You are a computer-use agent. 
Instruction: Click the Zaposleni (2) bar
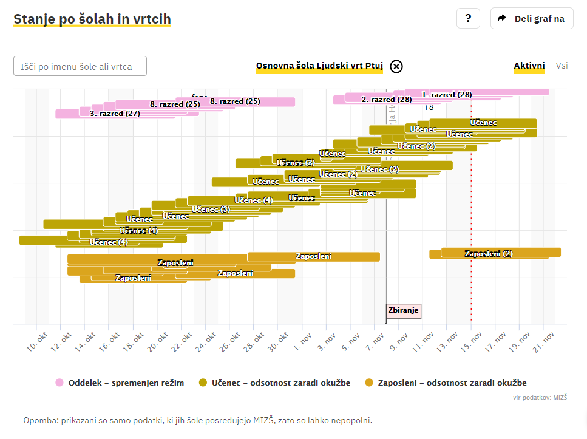489,253
